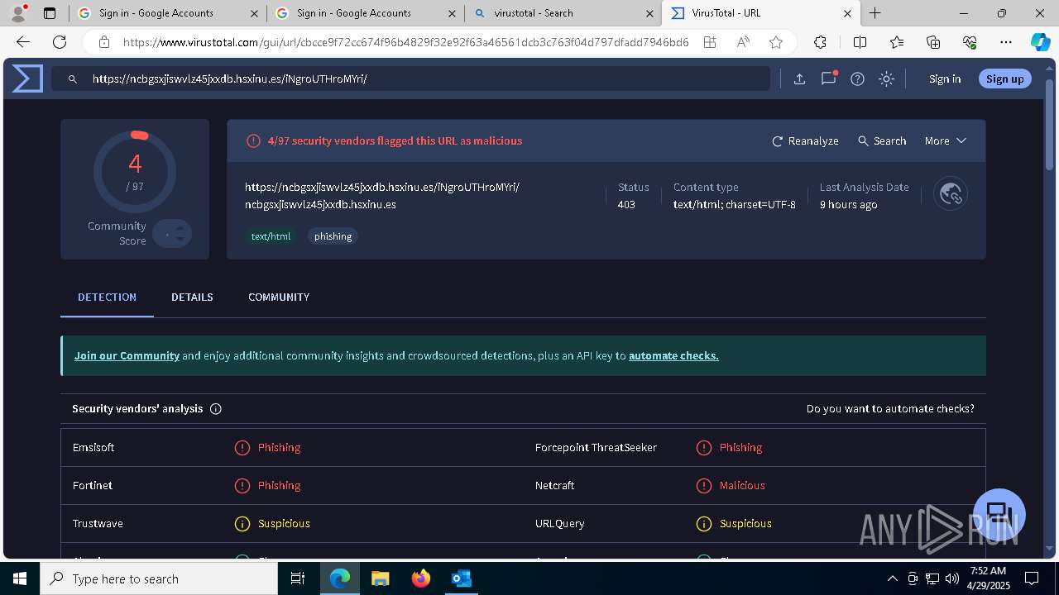Click 'Do you want to automate checks?' link

[890, 409]
